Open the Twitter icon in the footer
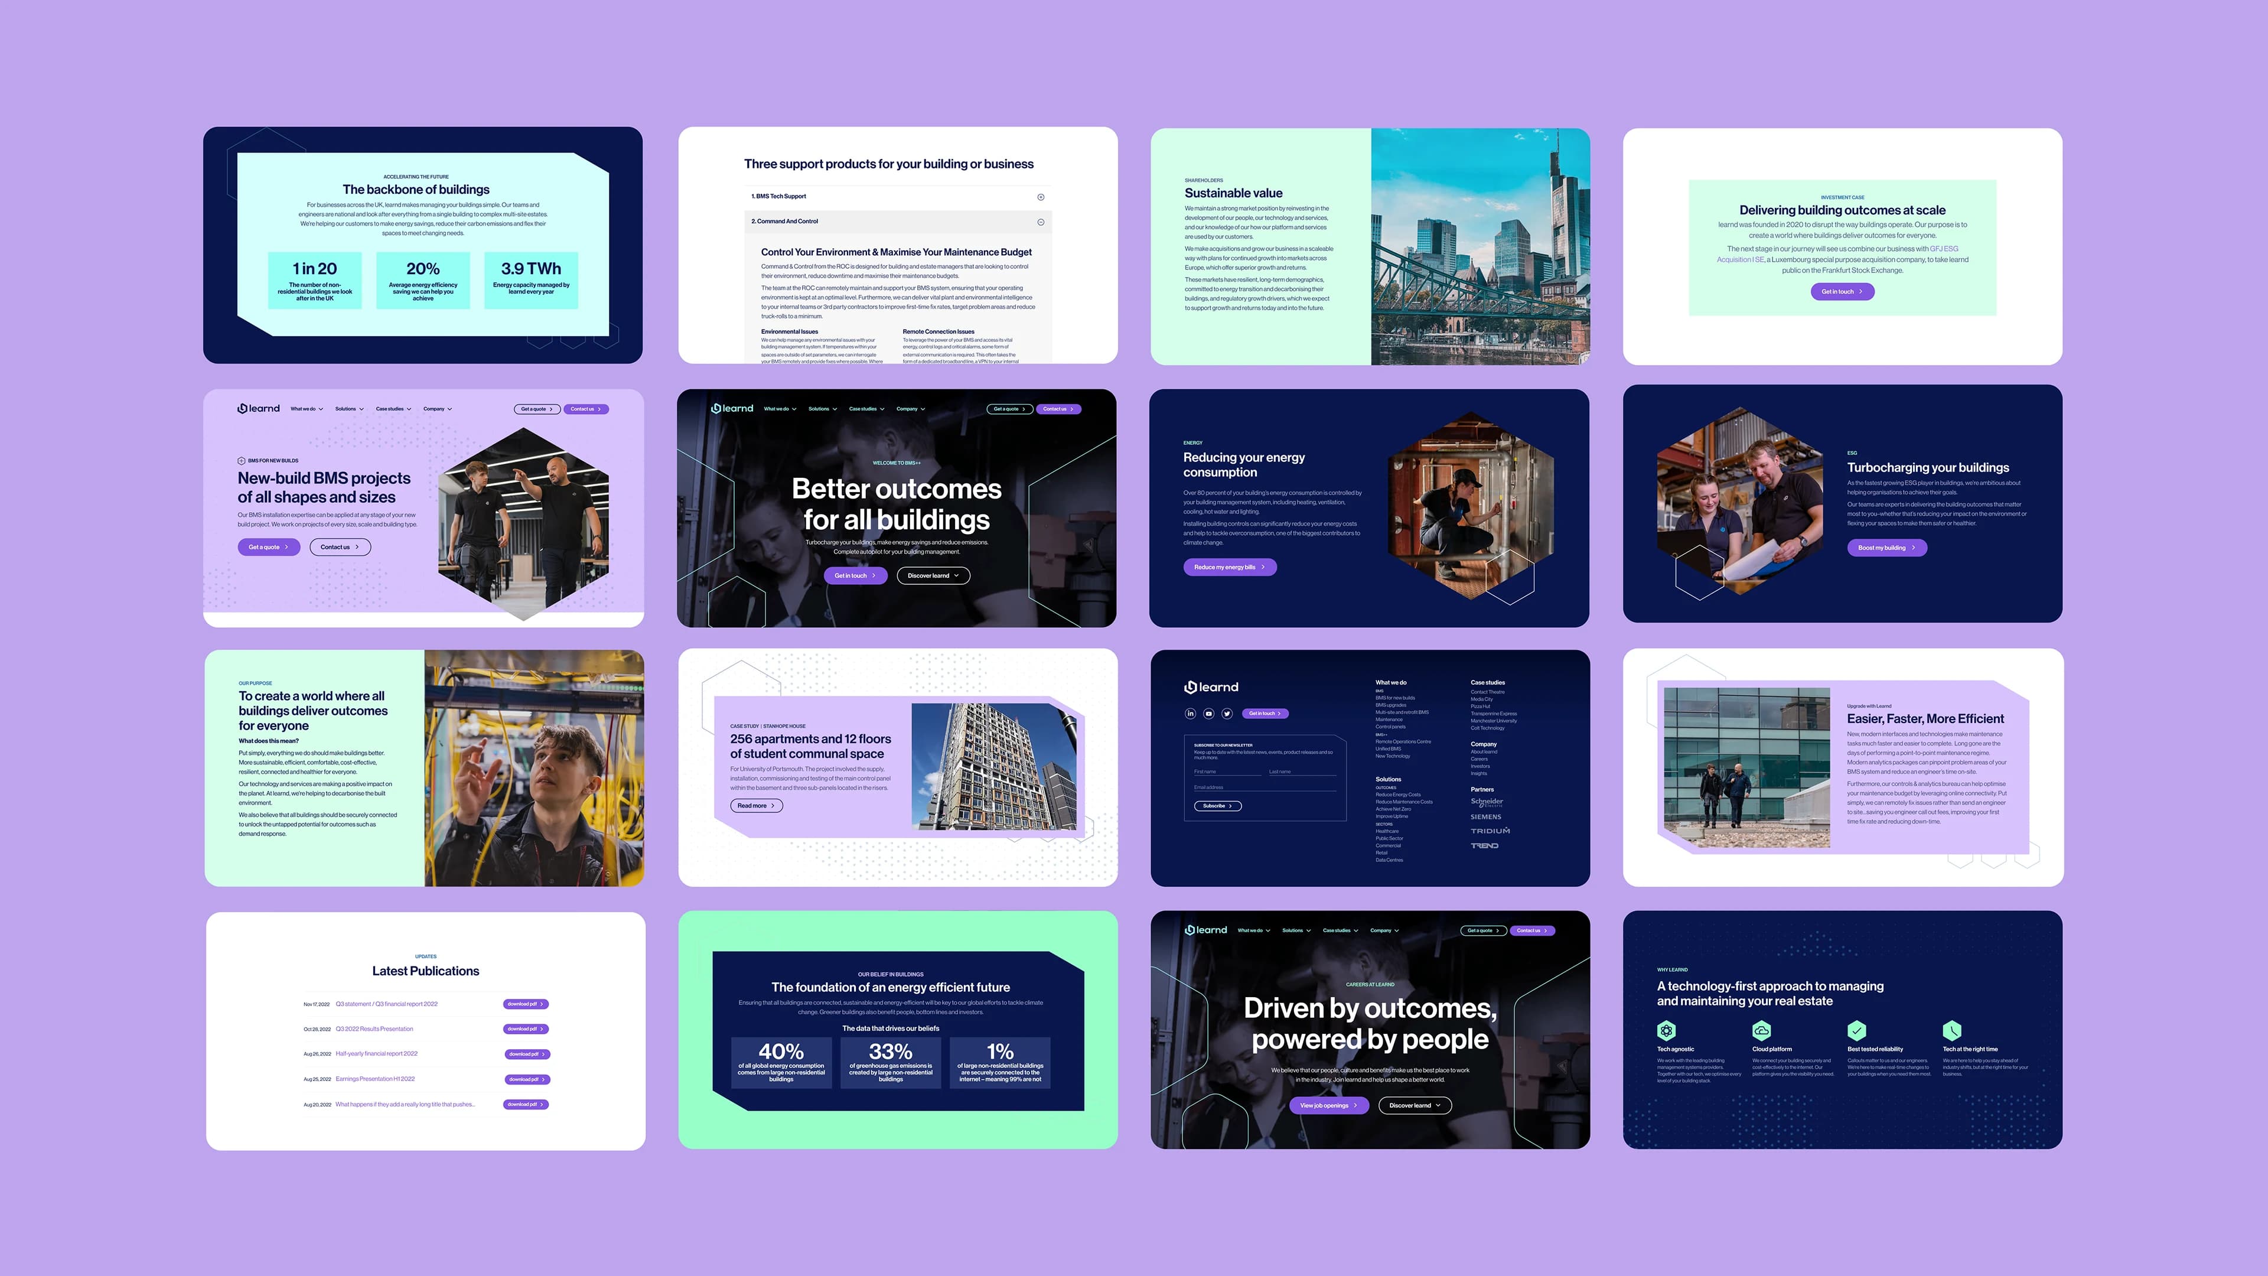Image resolution: width=2268 pixels, height=1276 pixels. tap(1227, 713)
